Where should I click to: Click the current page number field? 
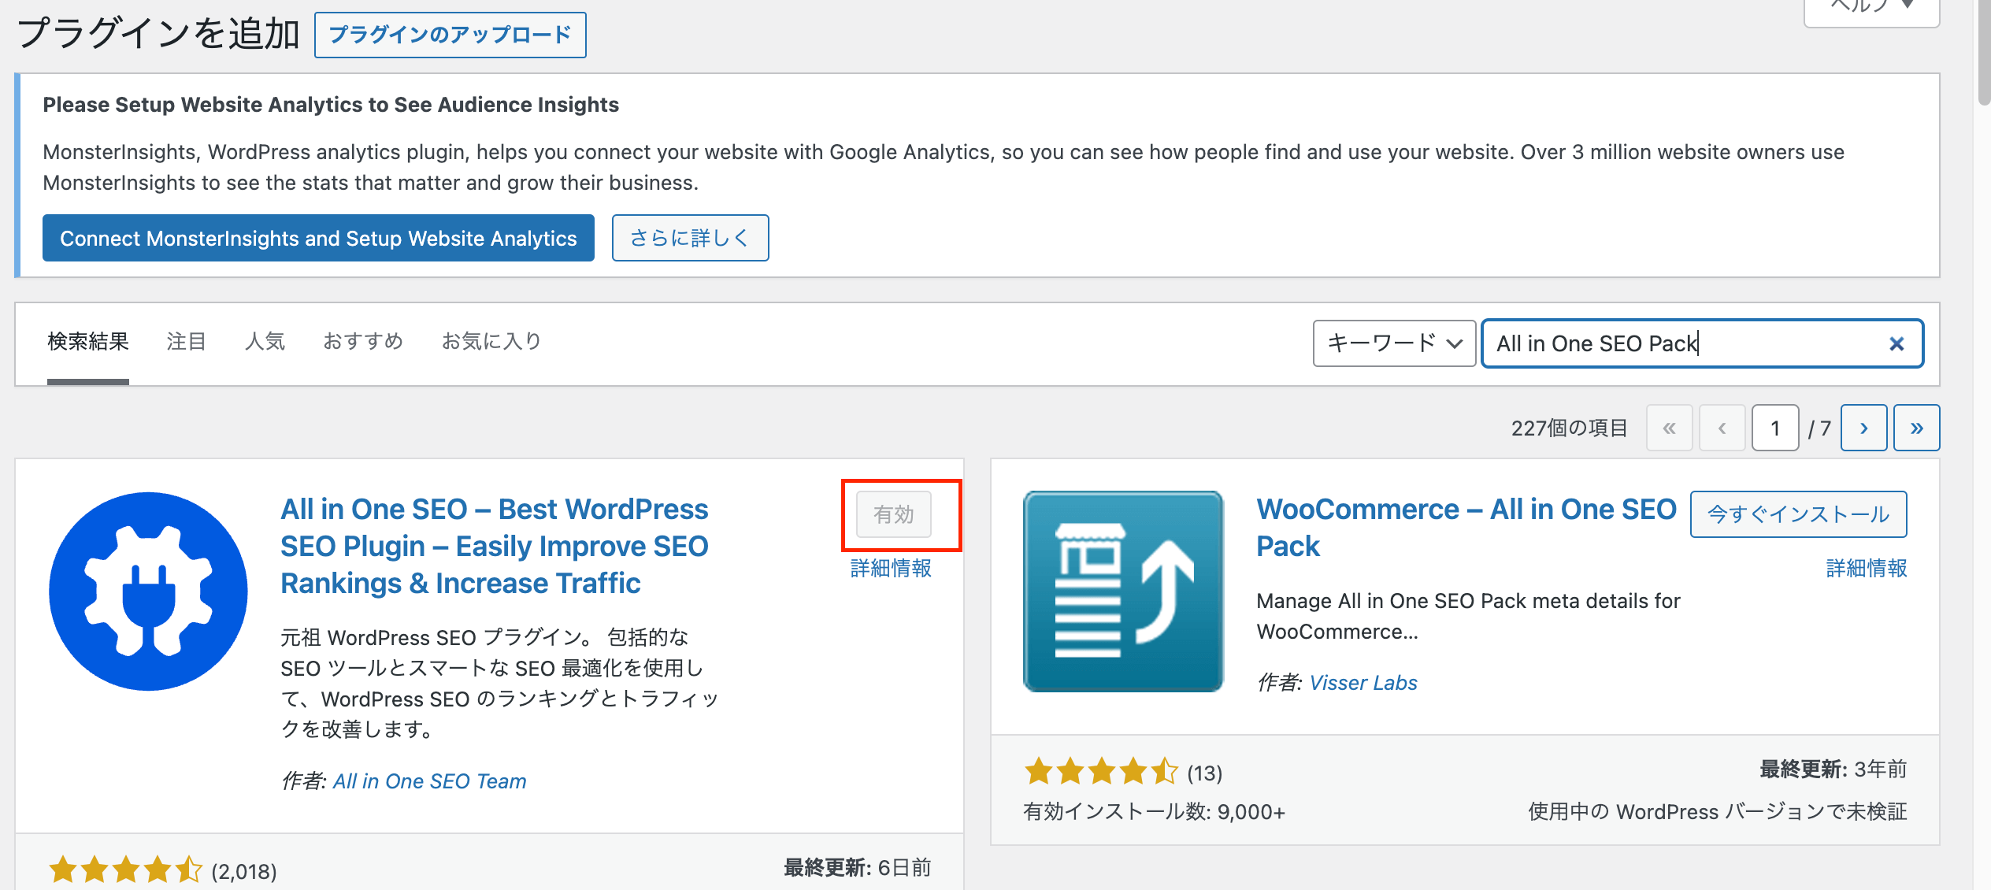(1775, 428)
